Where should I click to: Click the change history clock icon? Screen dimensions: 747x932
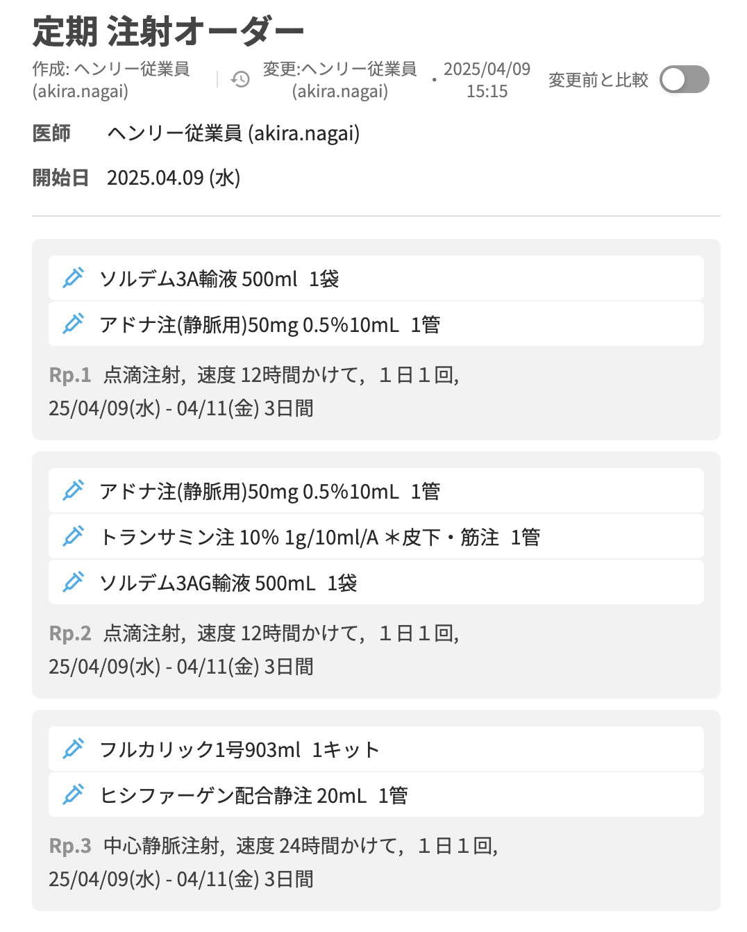[x=240, y=80]
